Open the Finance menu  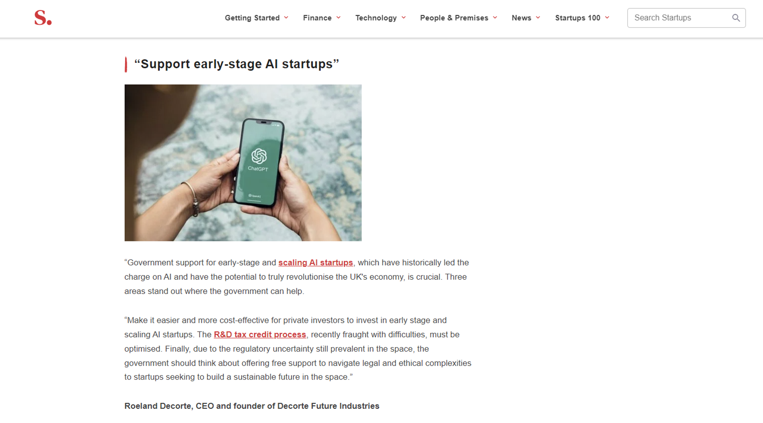pyautogui.click(x=317, y=18)
